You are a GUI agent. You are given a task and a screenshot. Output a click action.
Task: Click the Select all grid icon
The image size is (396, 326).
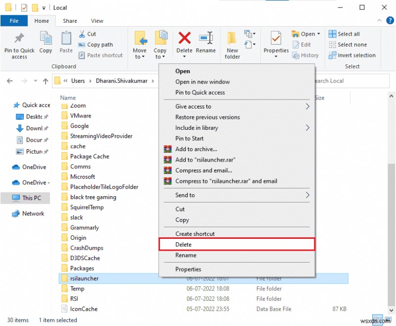click(x=332, y=34)
